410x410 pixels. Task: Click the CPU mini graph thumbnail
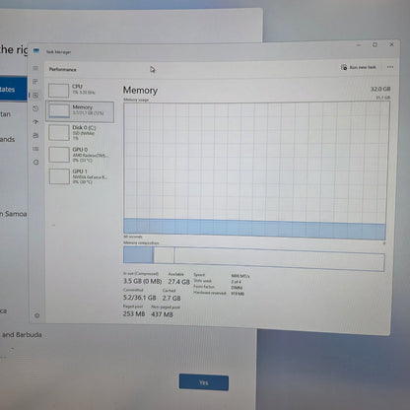58,91
